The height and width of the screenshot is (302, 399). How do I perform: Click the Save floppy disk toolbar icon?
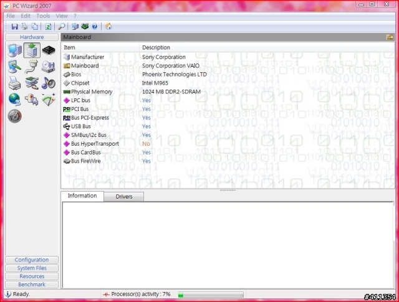click(14, 26)
